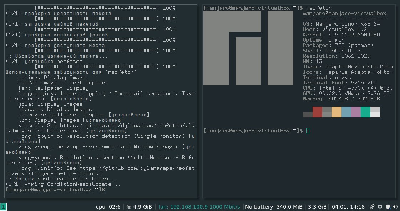Click the 'проверка конфликтов файлов' line

coord(57,35)
